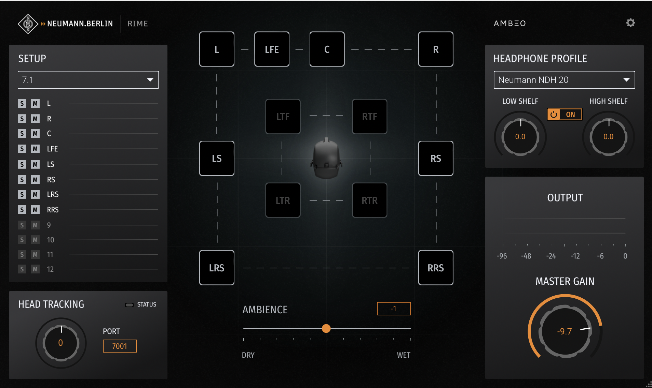Click the LS surround speaker box
This screenshot has width=652, height=388.
pos(217,159)
